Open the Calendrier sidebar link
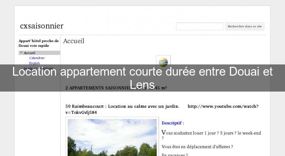The height and width of the screenshot is (156, 285). (37, 58)
